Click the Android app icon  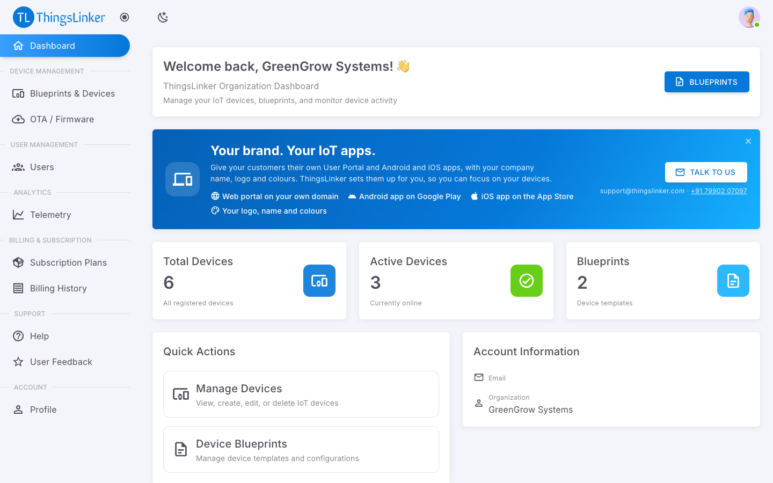352,196
